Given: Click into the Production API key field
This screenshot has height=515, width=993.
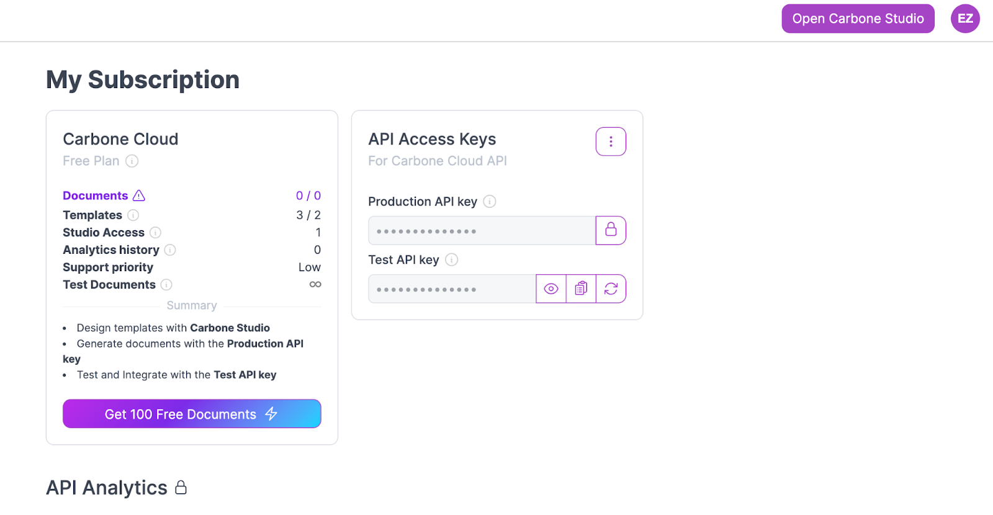Looking at the screenshot, I should 482,230.
